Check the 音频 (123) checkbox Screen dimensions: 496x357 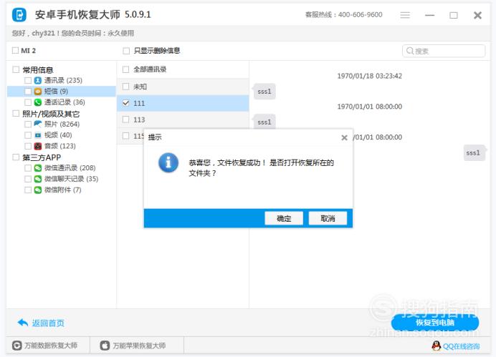pyautogui.click(x=28, y=146)
